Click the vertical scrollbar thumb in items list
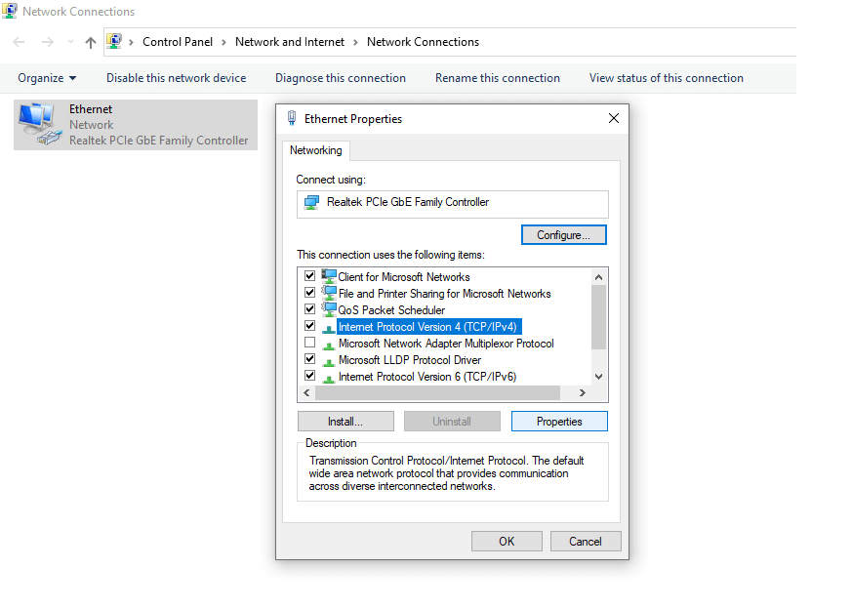Viewport: 852px width, 609px height. tap(599, 317)
